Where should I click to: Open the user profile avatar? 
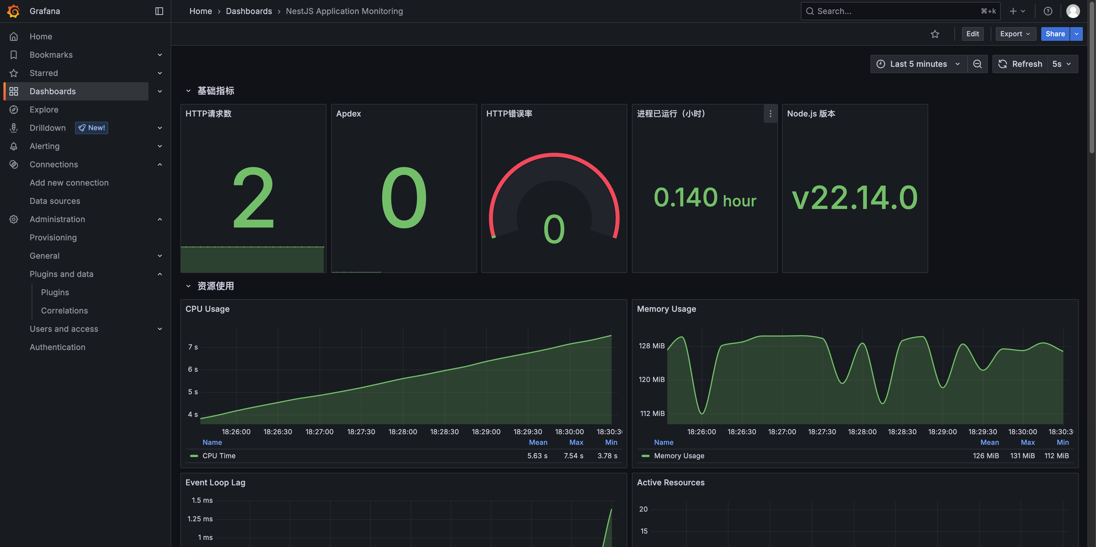click(x=1072, y=11)
